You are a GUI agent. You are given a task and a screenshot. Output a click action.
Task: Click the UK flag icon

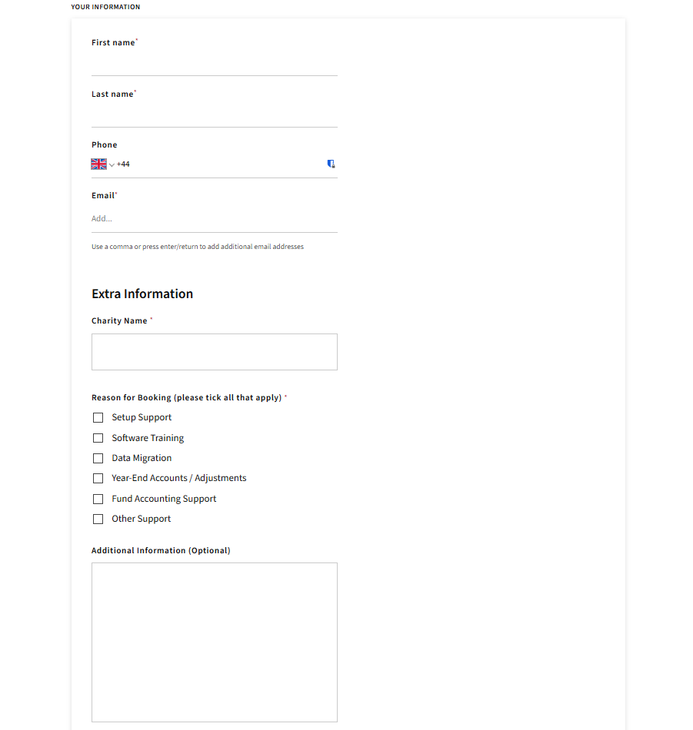coord(98,164)
